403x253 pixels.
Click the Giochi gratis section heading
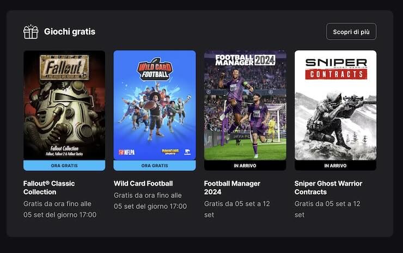pos(70,32)
